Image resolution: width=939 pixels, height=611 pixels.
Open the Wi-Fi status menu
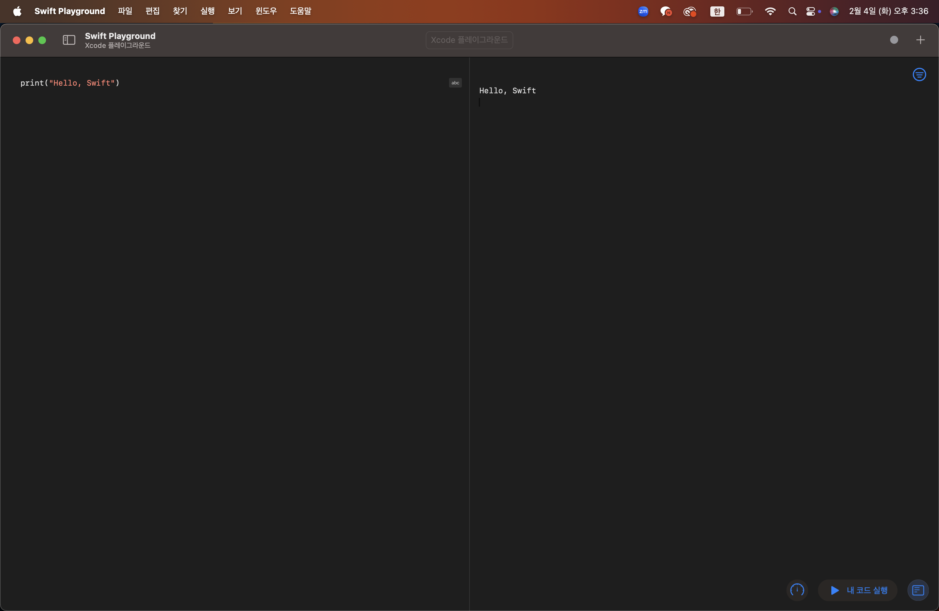point(770,12)
